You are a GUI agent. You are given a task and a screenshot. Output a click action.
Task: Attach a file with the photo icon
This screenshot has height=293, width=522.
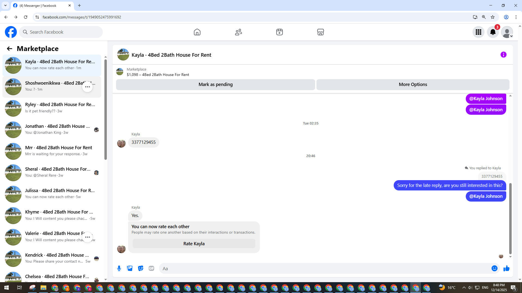tap(130, 268)
